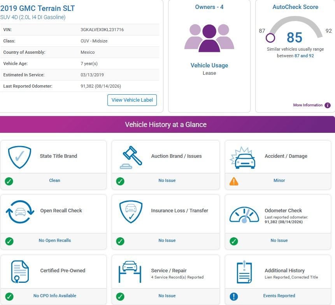Click the CUV - Midsize class value
The image size is (335, 305).
[94, 41]
